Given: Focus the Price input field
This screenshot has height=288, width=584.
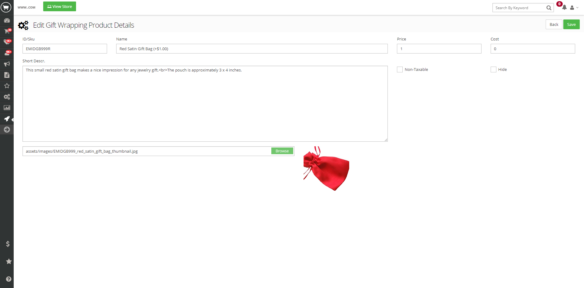Looking at the screenshot, I should pyautogui.click(x=439, y=49).
